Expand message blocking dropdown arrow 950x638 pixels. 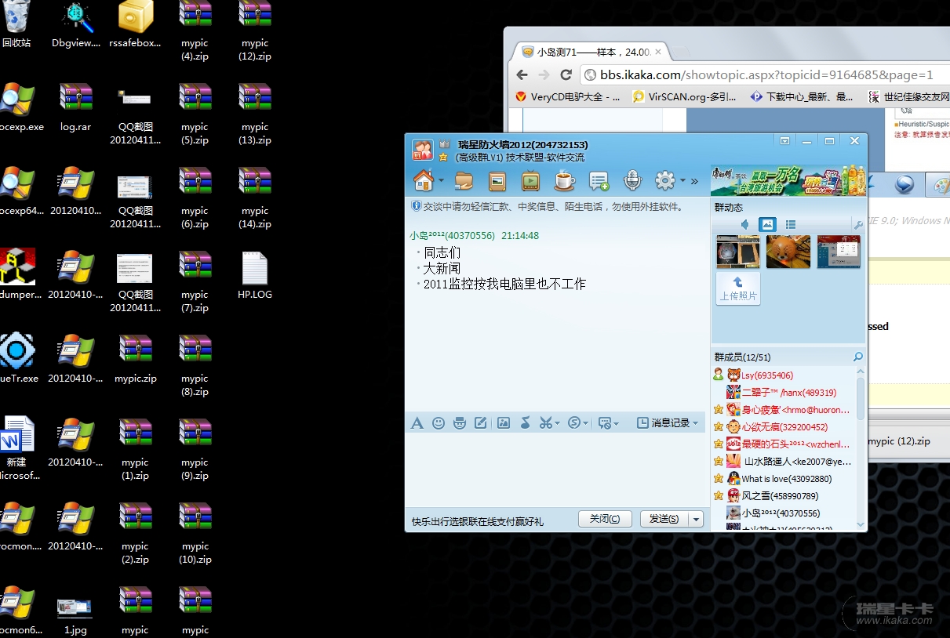616,423
